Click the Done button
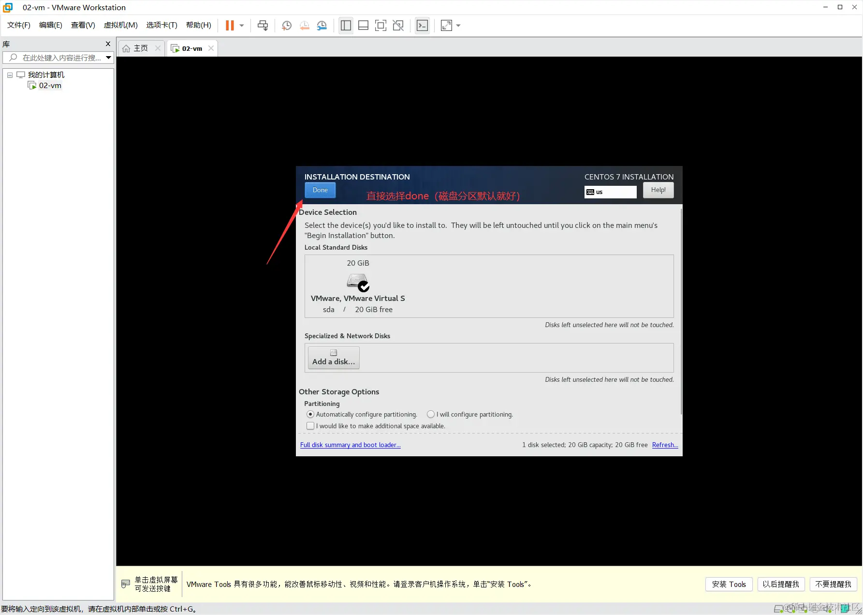This screenshot has width=863, height=615. pyautogui.click(x=320, y=190)
